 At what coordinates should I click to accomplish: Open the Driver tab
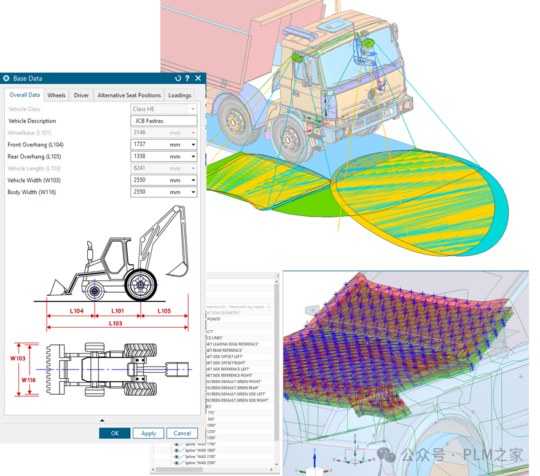coord(81,95)
